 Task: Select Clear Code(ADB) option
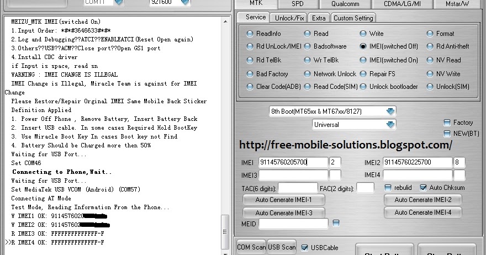[x=250, y=87]
